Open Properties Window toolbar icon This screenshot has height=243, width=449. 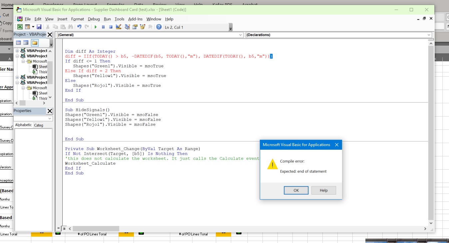(x=135, y=27)
